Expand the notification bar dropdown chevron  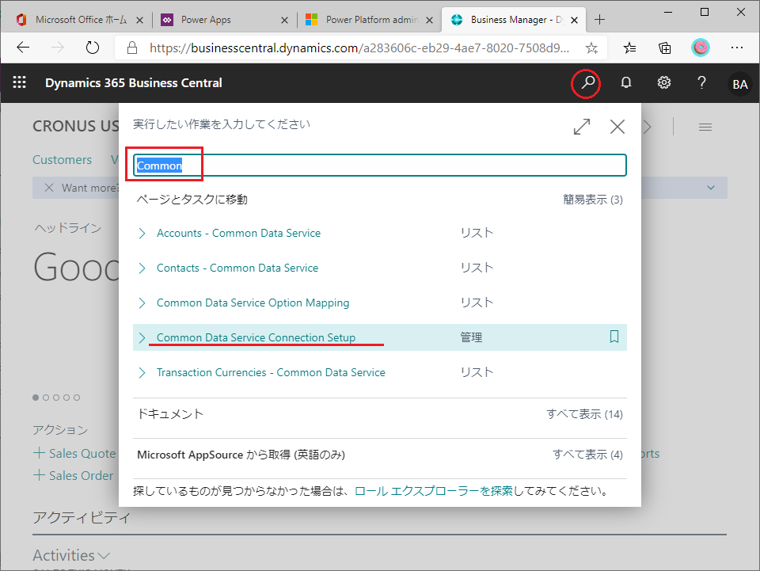point(711,188)
